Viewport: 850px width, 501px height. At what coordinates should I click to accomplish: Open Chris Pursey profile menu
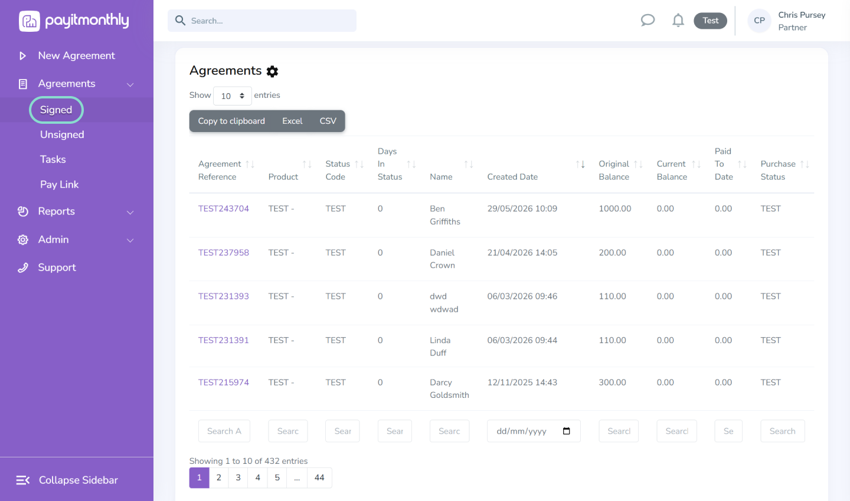pos(802,21)
